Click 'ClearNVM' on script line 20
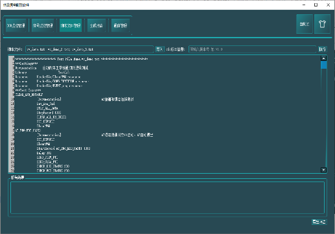The width and height of the screenshot is (335, 234). 43,144
